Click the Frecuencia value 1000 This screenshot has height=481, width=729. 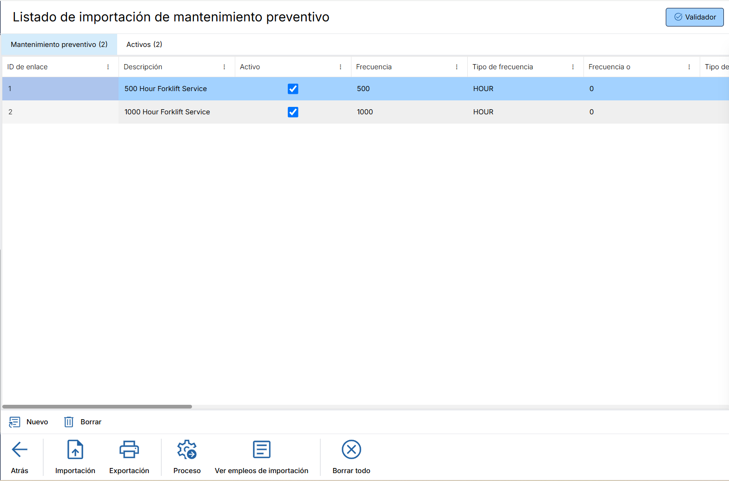[x=365, y=112]
